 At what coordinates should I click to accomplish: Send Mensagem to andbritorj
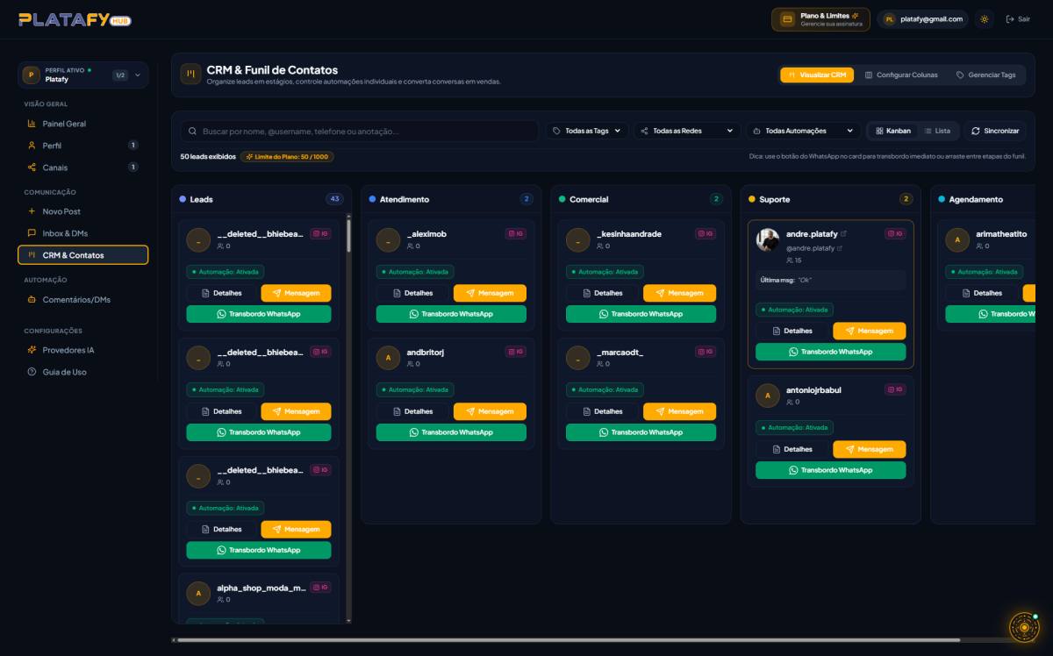click(x=490, y=411)
